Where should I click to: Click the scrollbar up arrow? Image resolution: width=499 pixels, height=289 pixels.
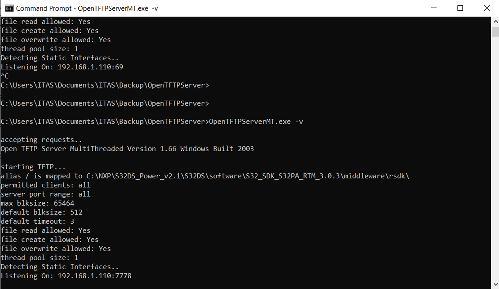click(495, 21)
